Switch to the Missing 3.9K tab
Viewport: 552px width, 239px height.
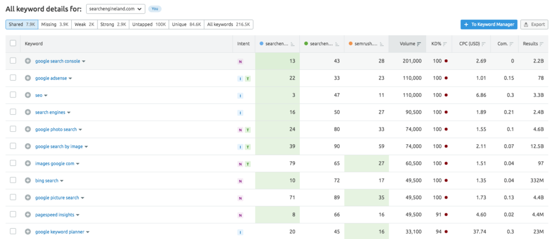coord(55,24)
